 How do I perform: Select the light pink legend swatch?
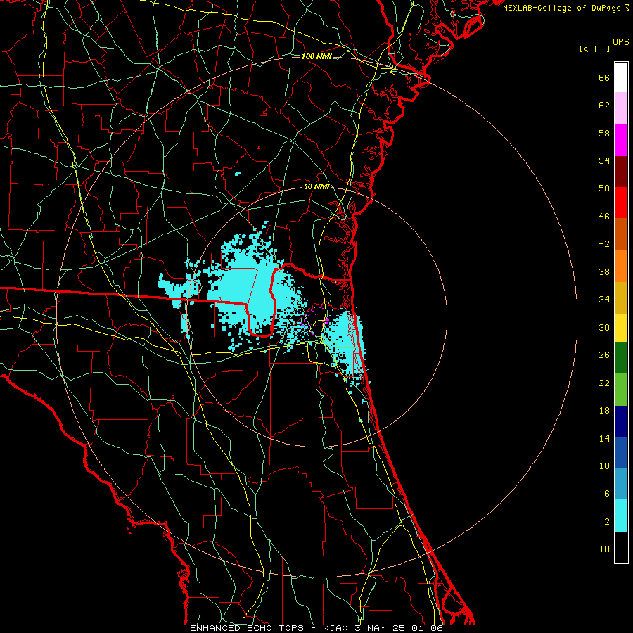pos(621,108)
